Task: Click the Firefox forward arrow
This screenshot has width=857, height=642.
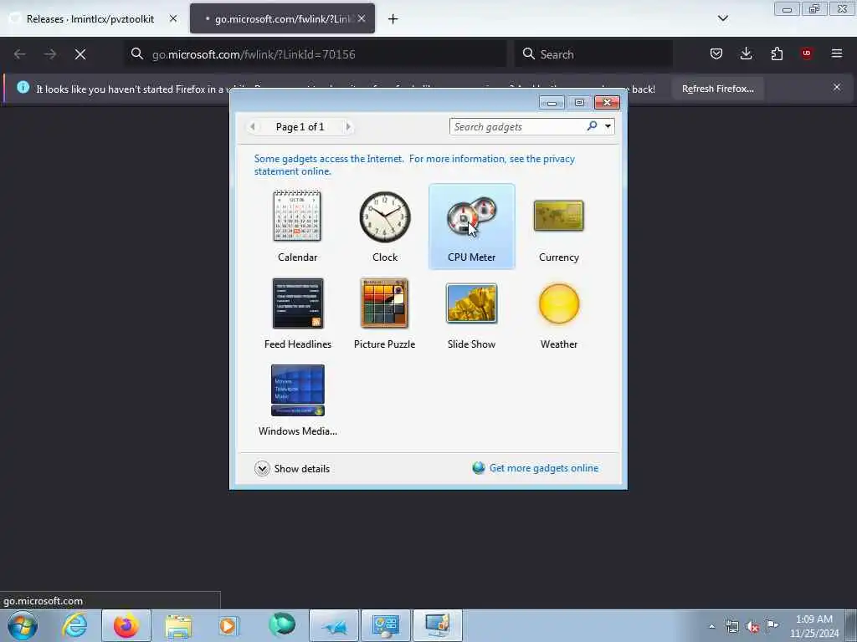Action: pyautogui.click(x=49, y=54)
